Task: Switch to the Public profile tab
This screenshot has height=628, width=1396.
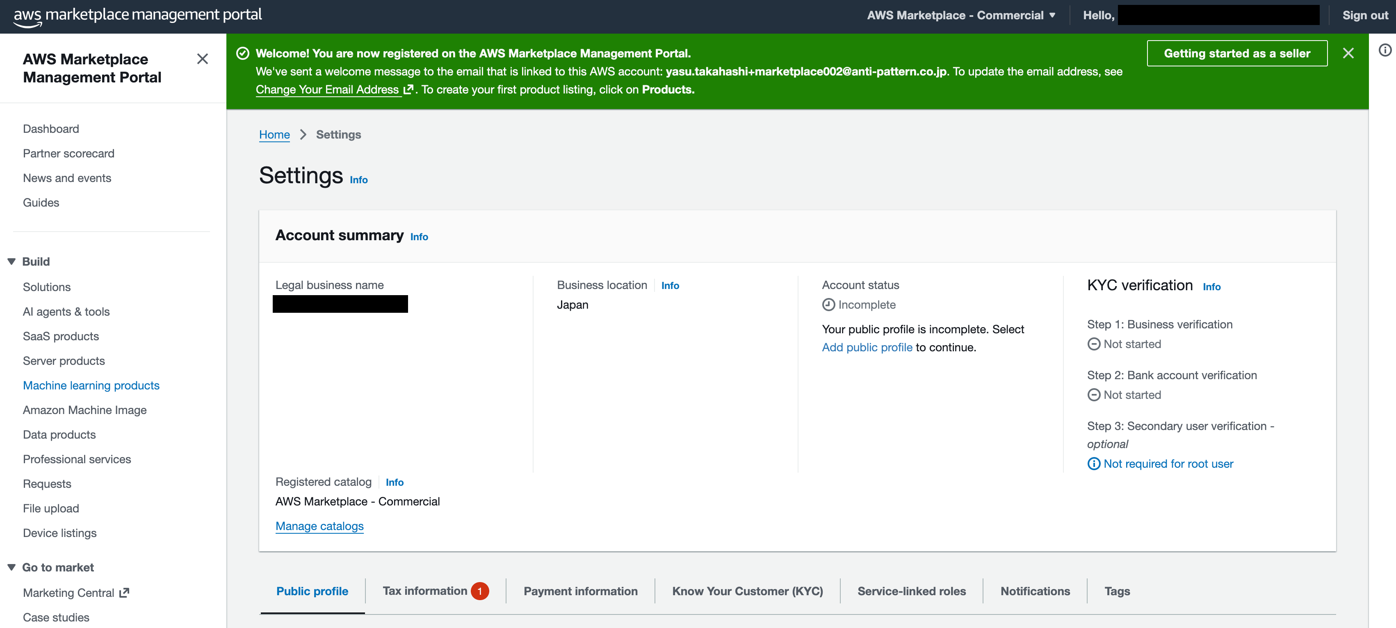Action: pyautogui.click(x=312, y=591)
